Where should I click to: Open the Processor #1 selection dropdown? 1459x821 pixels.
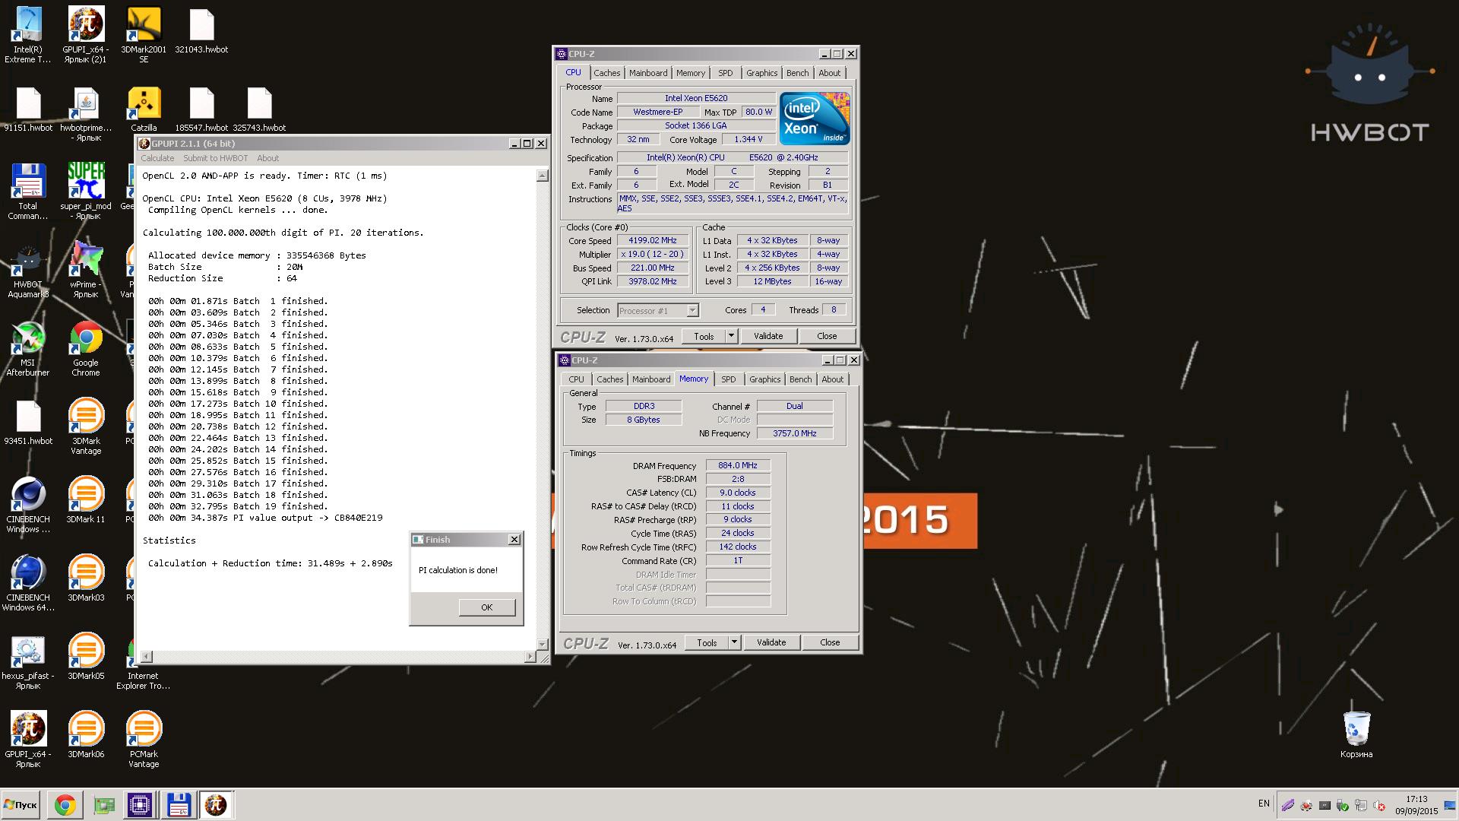657,310
